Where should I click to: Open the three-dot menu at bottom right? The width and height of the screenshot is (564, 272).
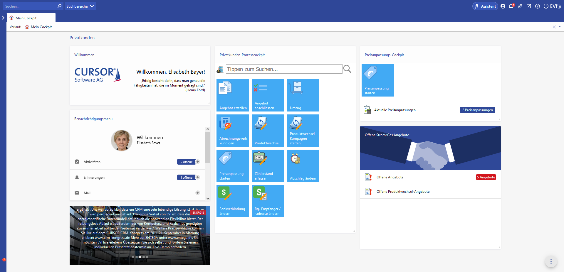(551, 261)
